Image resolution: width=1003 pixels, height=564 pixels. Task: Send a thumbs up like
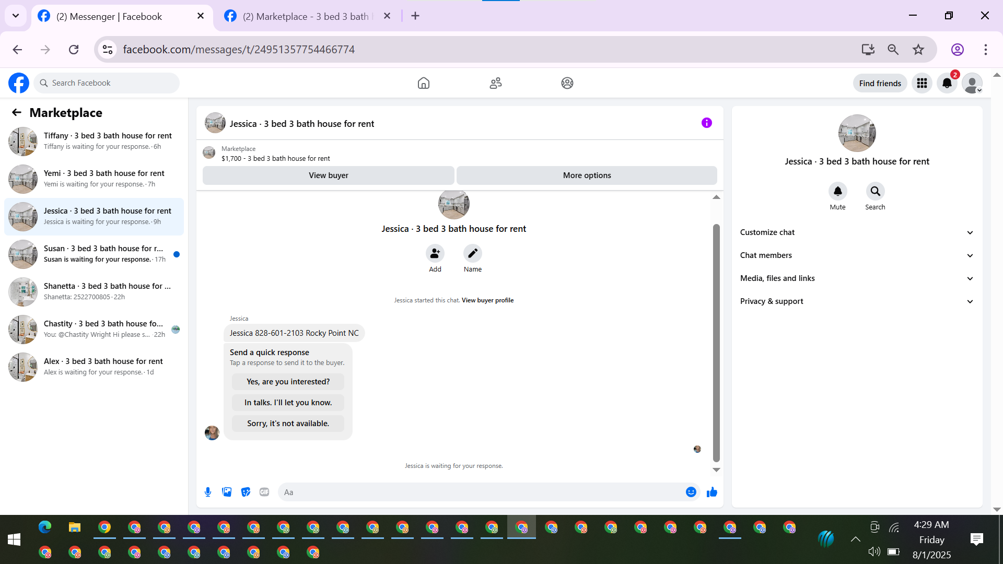click(x=712, y=492)
